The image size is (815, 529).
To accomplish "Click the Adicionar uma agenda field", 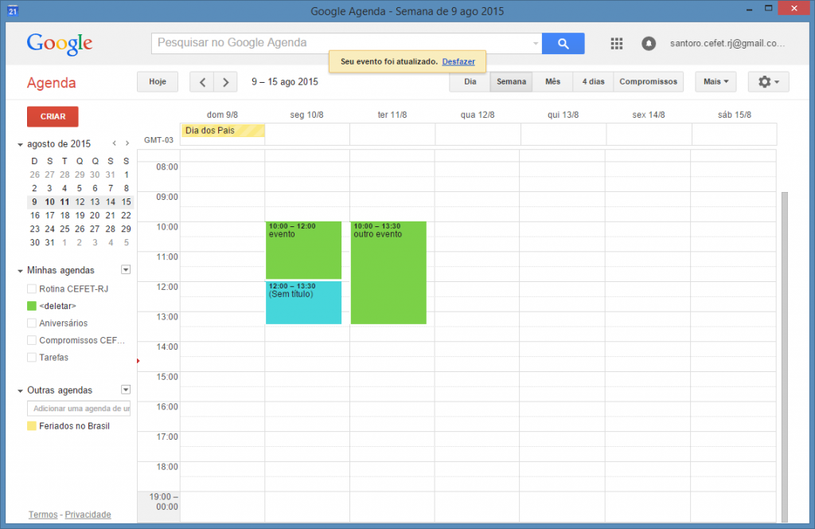I will [79, 409].
